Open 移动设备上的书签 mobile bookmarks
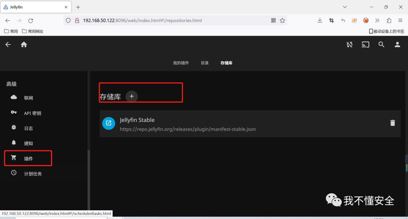 tap(386, 31)
